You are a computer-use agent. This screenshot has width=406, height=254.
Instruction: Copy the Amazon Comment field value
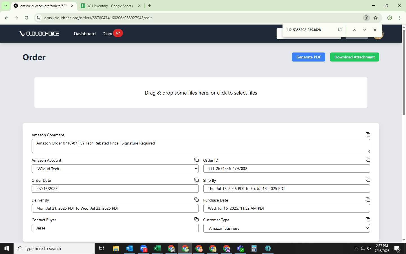click(x=368, y=134)
